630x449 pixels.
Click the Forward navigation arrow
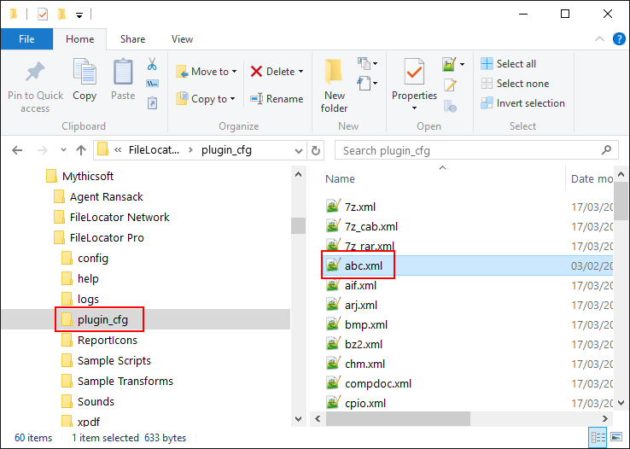point(42,150)
